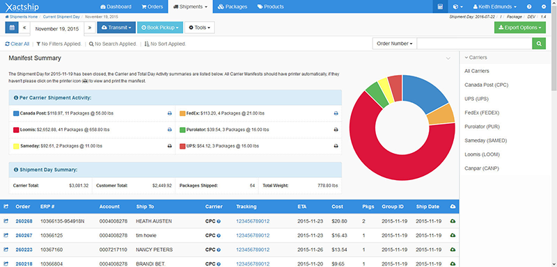This screenshot has width=557, height=267.
Task: Print the Sameday manifest
Action: pos(169,146)
